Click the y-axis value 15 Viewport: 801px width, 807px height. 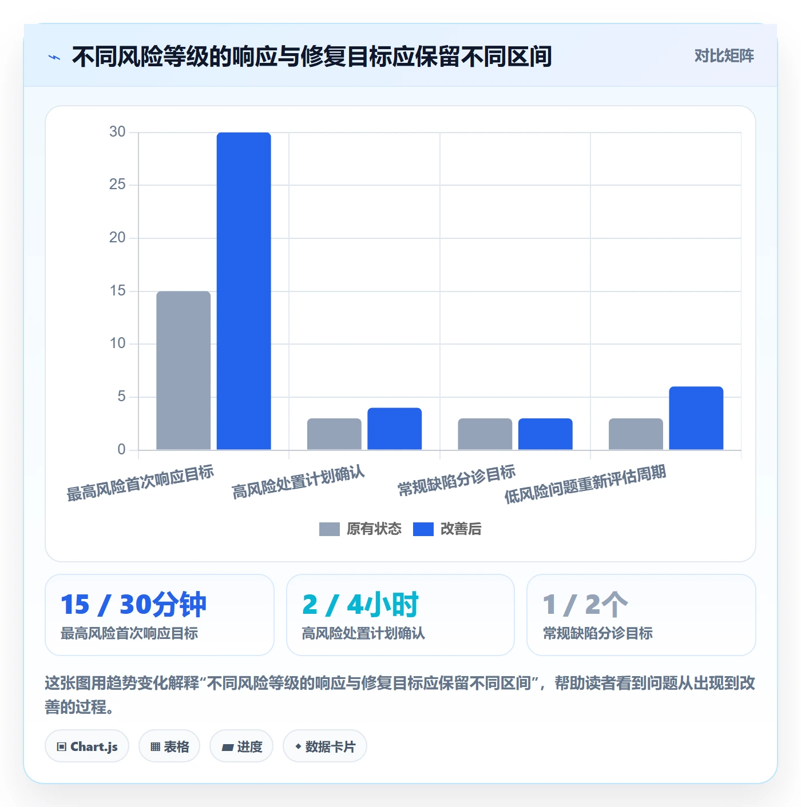[x=117, y=291]
